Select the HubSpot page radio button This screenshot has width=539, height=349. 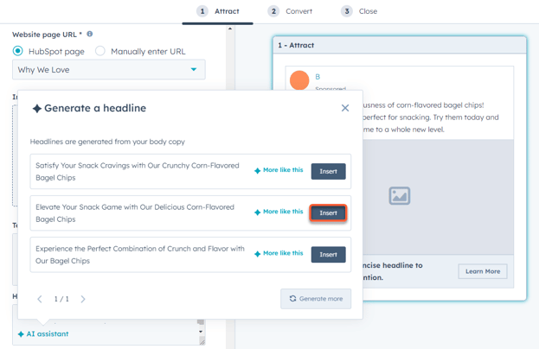[x=18, y=51]
